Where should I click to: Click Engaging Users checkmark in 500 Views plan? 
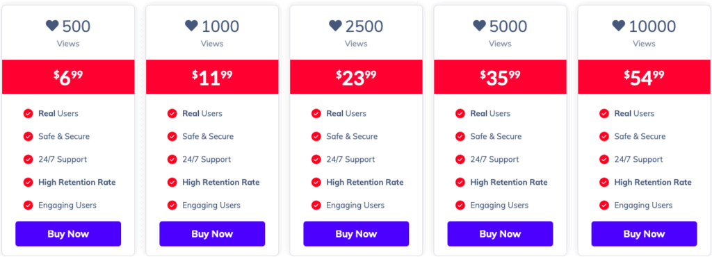(x=28, y=206)
